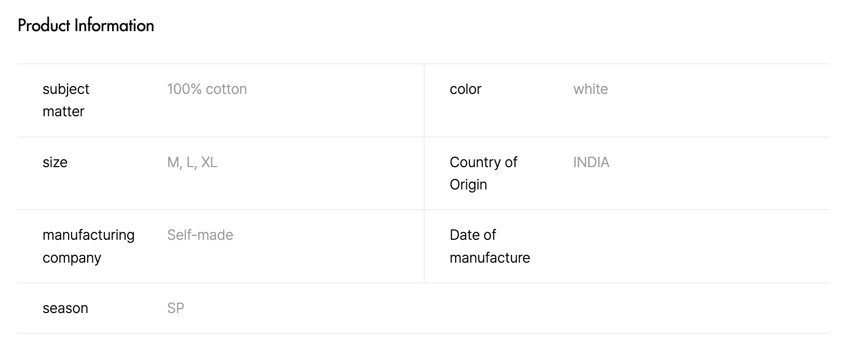Click the word Origin in the country label
Image resolution: width=841 pixels, height=353 pixels.
(468, 185)
